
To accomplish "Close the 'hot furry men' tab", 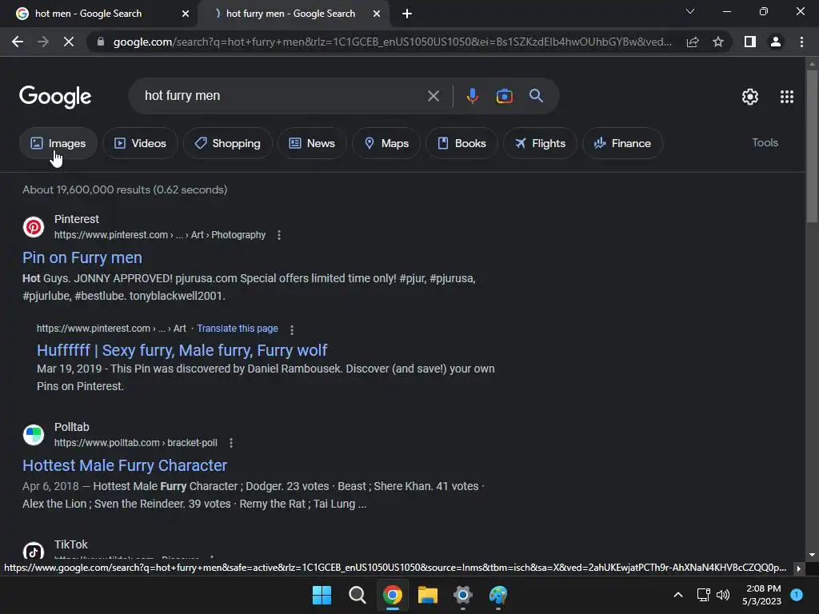I will (377, 14).
